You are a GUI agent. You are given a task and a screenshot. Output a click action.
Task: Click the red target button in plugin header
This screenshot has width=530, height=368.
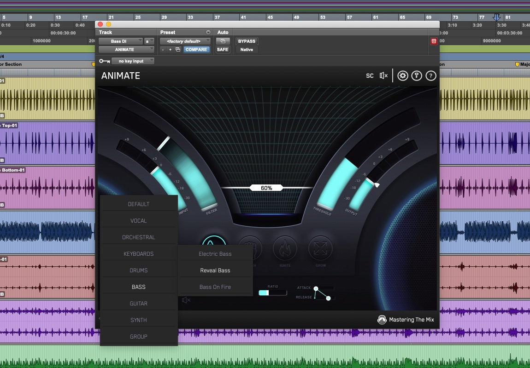434,41
